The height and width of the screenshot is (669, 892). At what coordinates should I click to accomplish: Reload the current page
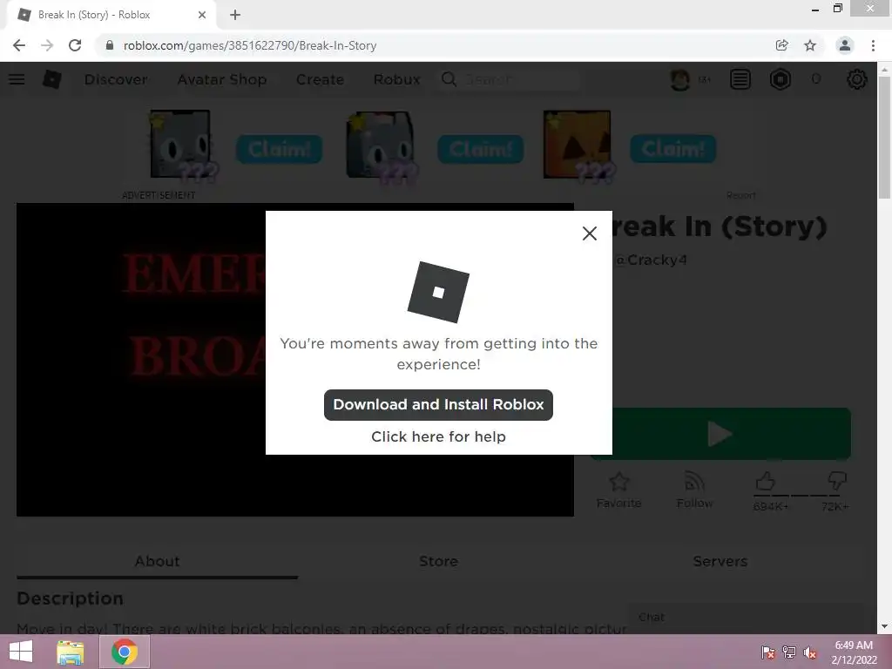point(75,45)
